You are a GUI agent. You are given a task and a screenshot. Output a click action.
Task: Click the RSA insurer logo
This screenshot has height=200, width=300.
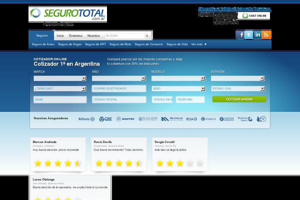pyautogui.click(x=191, y=119)
